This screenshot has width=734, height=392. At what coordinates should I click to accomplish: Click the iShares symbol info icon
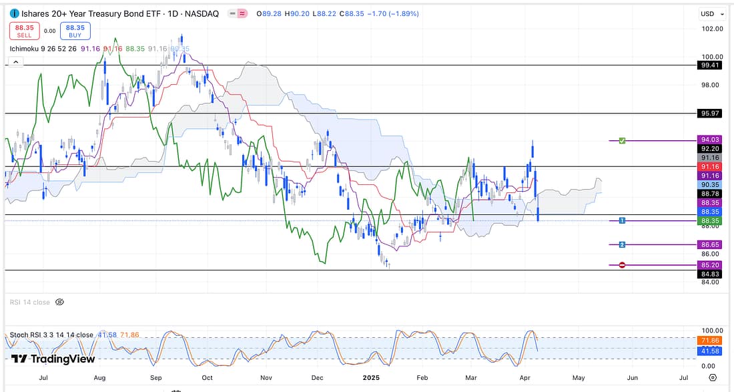[x=14, y=14]
